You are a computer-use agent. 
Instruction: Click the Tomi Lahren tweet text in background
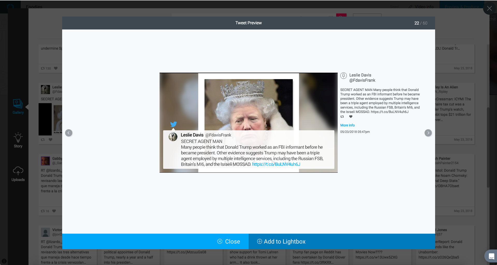(x=254, y=257)
